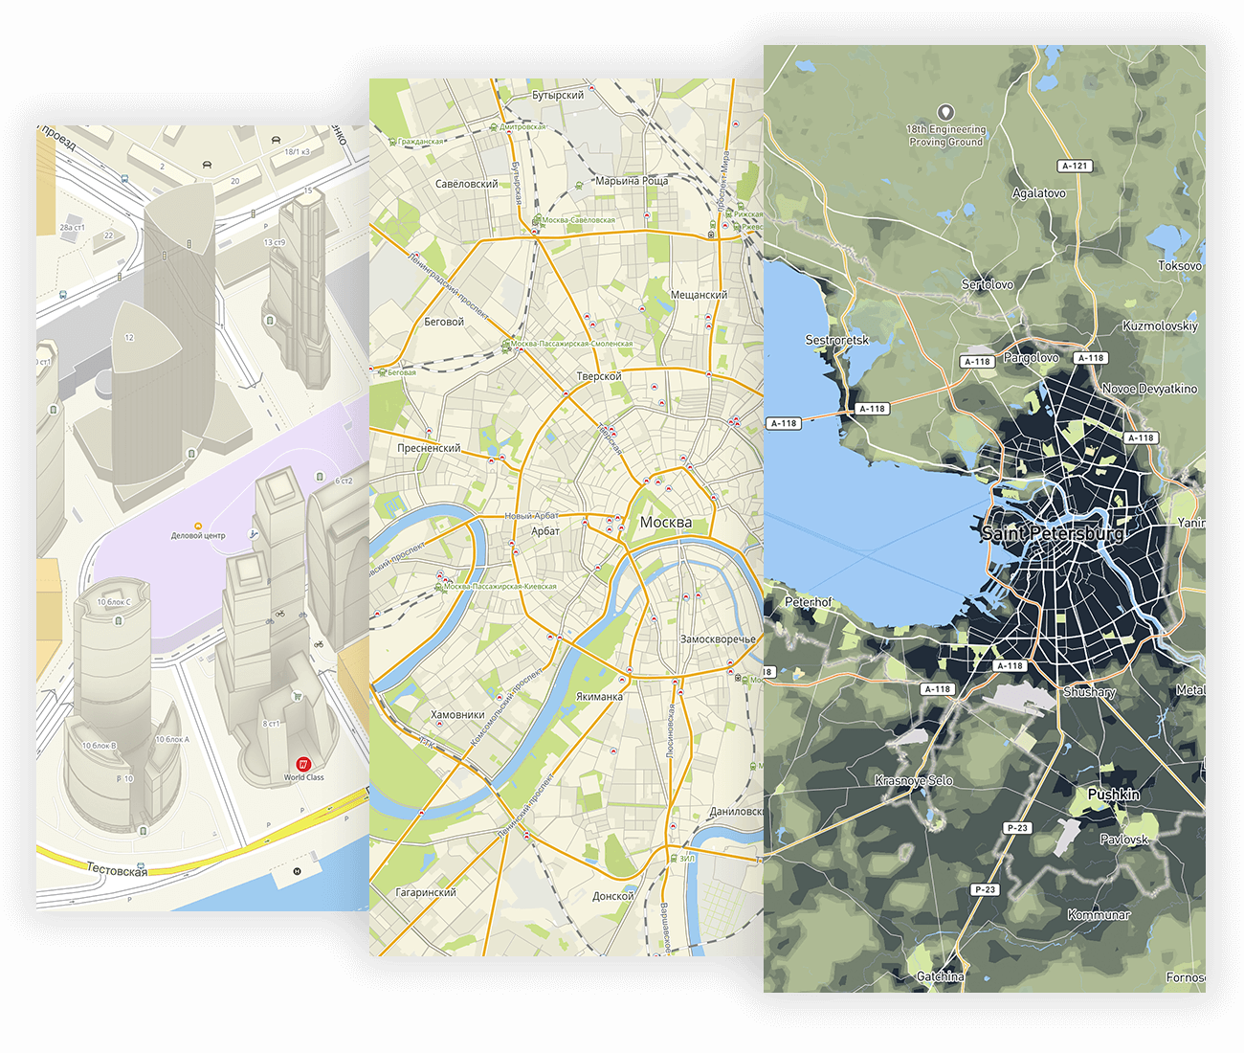The height and width of the screenshot is (1053, 1244).
Task: Click the train icon by Москва-Пассажирская-Смоленская
Action: [x=505, y=344]
